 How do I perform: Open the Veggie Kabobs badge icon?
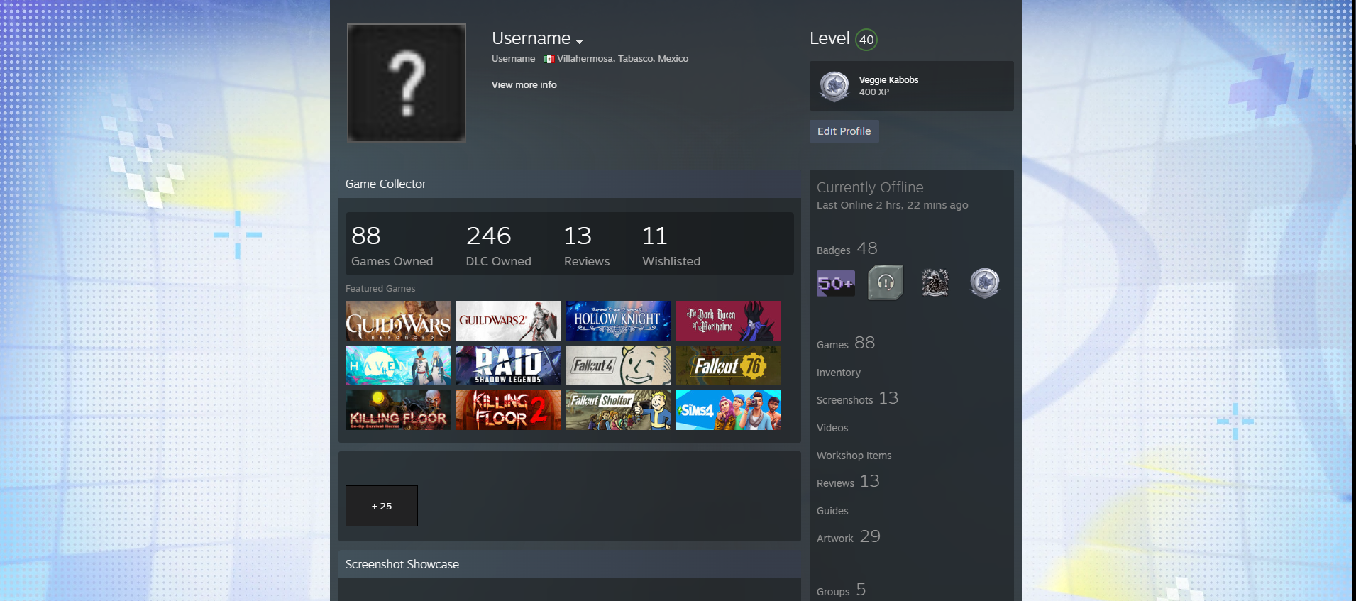(834, 86)
